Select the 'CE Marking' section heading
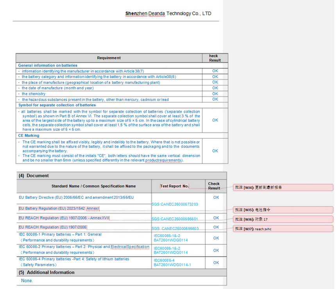 click(x=29, y=136)
